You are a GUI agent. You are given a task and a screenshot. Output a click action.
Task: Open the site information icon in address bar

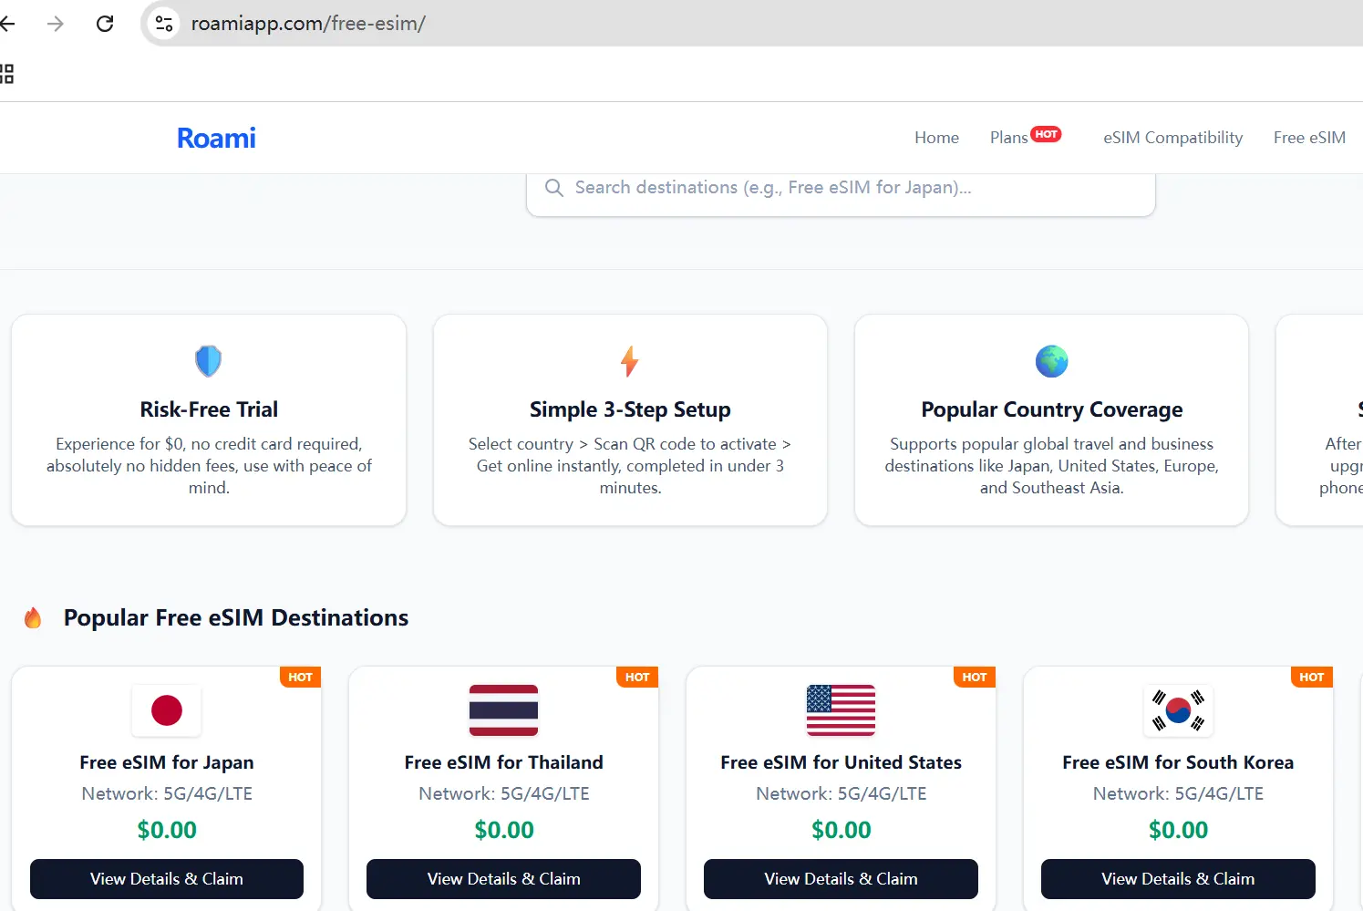pos(164,24)
